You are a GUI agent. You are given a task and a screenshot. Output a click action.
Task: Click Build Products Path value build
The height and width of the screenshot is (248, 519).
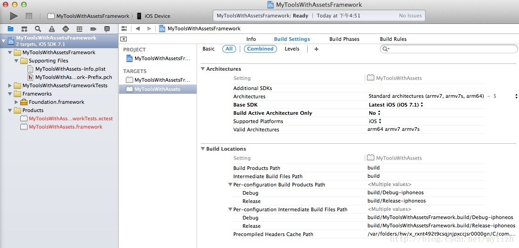(373, 168)
